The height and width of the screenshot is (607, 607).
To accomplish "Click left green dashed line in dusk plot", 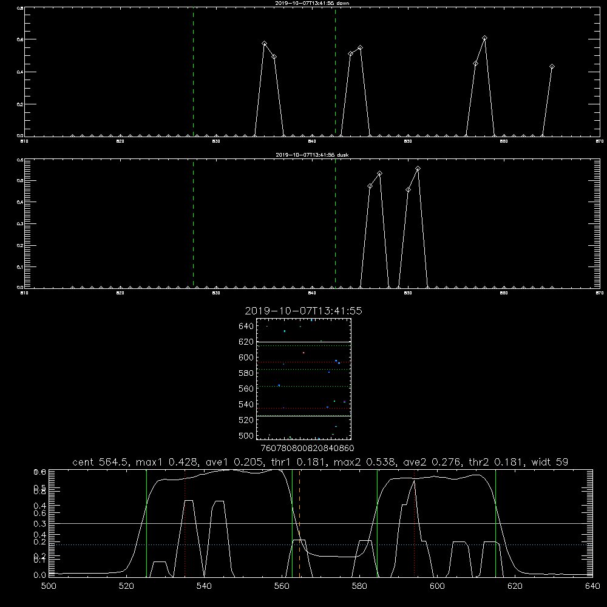I will tap(193, 223).
